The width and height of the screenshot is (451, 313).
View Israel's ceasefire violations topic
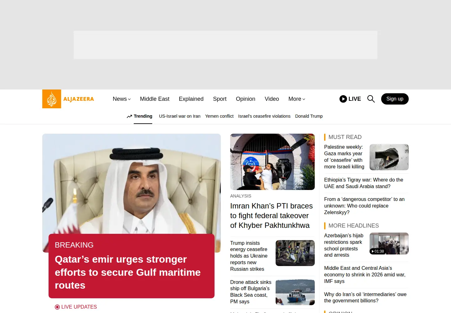pyautogui.click(x=264, y=116)
